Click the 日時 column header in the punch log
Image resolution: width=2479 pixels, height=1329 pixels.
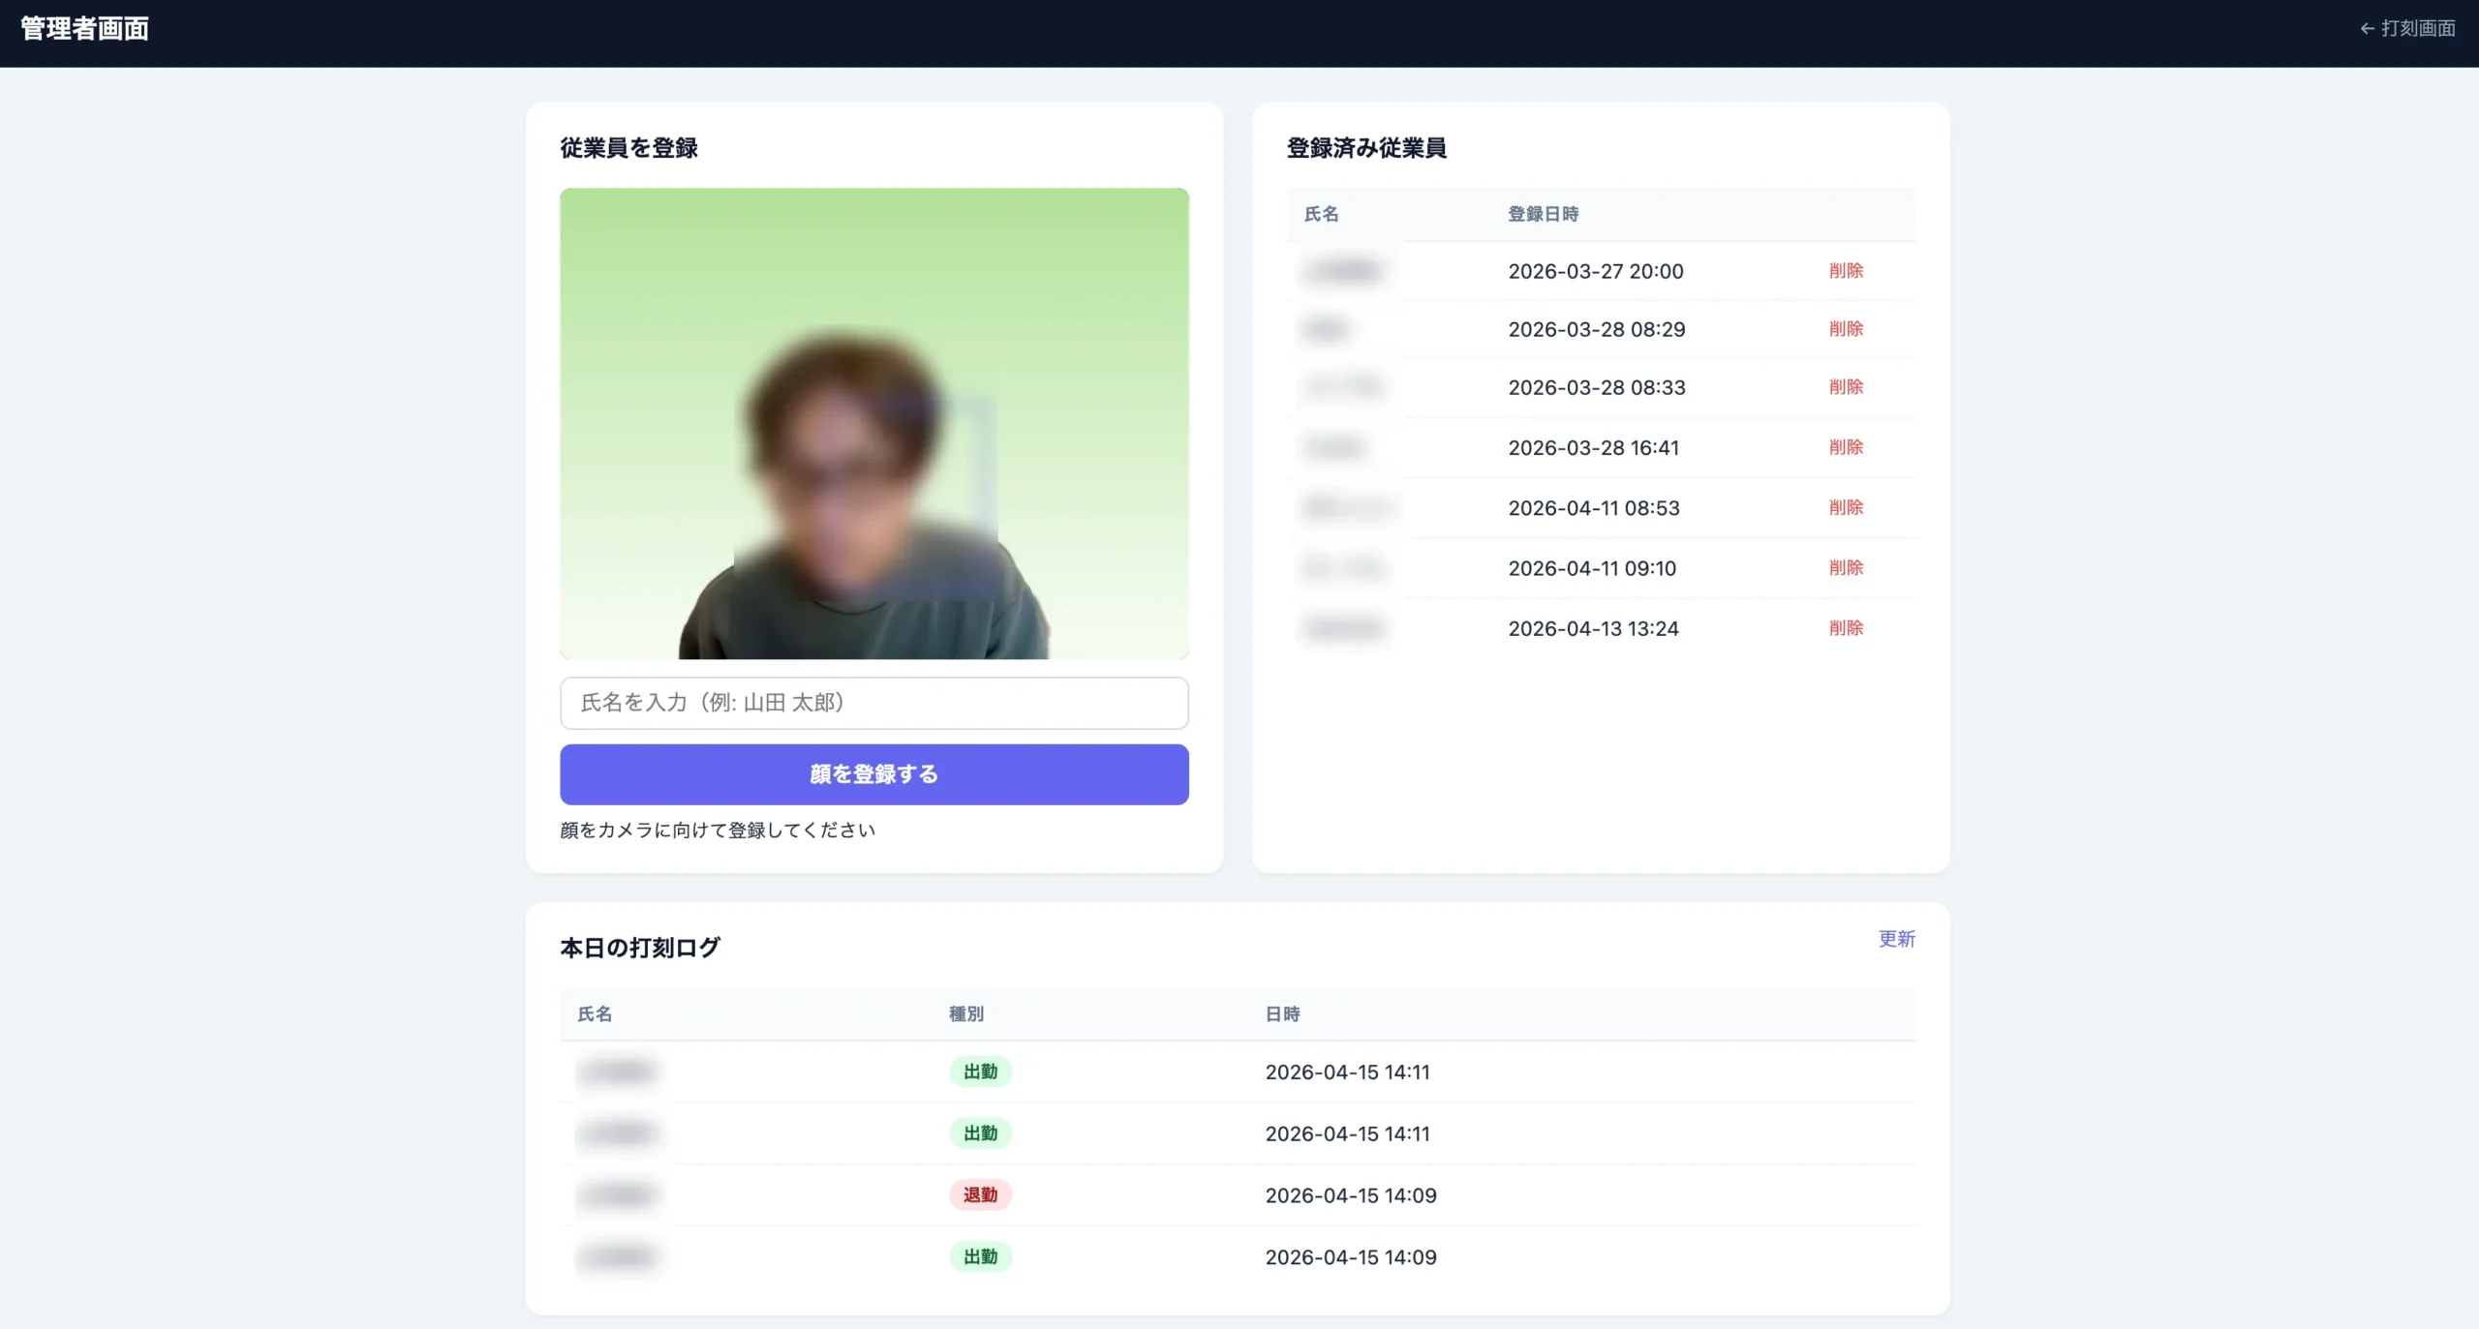coord(1282,1014)
